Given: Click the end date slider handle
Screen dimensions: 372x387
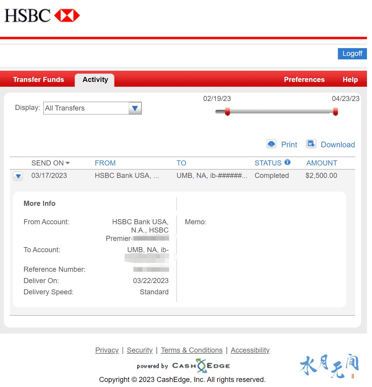Looking at the screenshot, I should point(336,112).
